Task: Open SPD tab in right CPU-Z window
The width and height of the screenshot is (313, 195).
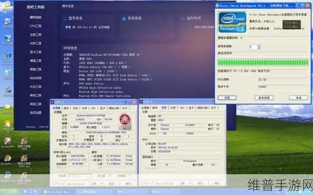Action: tap(182, 108)
